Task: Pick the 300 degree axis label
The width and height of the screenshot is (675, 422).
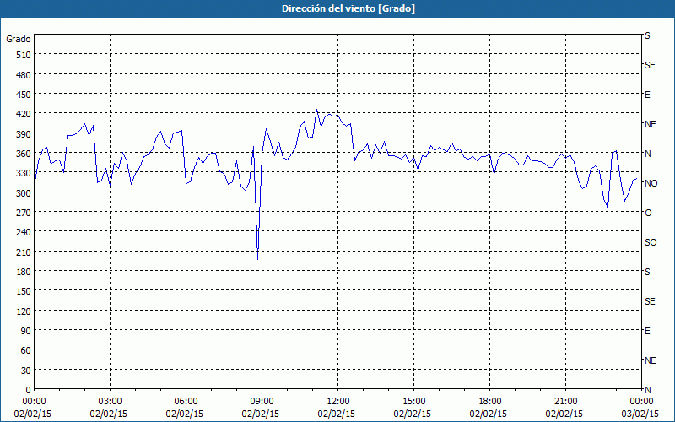Action: point(24,193)
